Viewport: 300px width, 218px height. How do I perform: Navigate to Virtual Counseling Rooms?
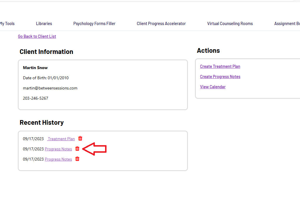[230, 24]
